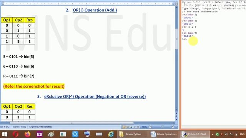246x138 pixels.
Task: Click ENG input language indicator
Action: (x=242, y=134)
